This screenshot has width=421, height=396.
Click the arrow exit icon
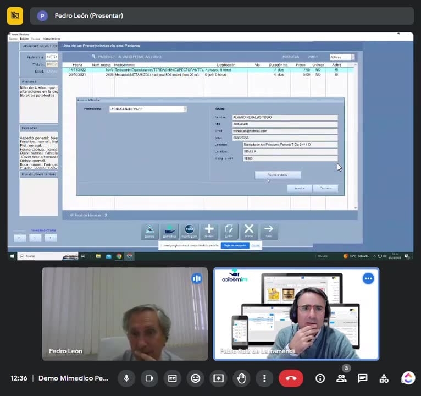(x=269, y=232)
